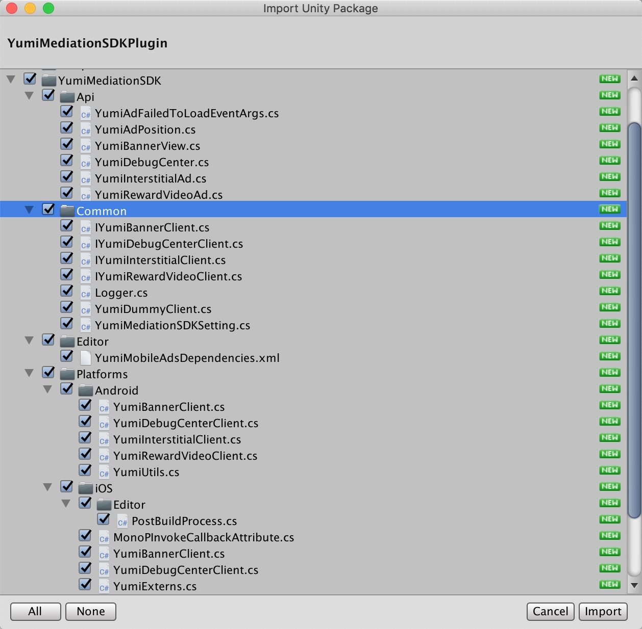Collapse the iOS Editor subfolder
The image size is (642, 629).
click(x=66, y=504)
